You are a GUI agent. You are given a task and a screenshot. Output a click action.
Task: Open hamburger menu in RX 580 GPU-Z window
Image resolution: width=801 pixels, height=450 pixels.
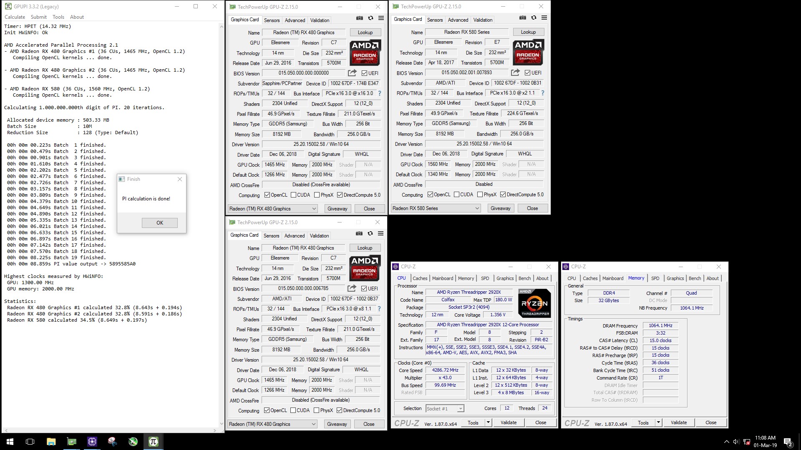(x=544, y=17)
